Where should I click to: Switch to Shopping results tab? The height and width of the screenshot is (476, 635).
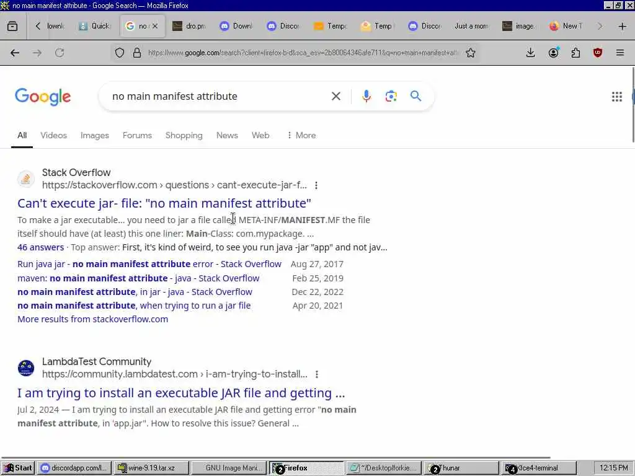(184, 136)
